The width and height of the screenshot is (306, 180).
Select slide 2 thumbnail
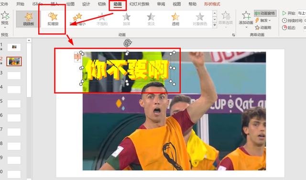click(14, 62)
